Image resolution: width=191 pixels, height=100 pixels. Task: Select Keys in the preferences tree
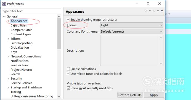point(14,52)
